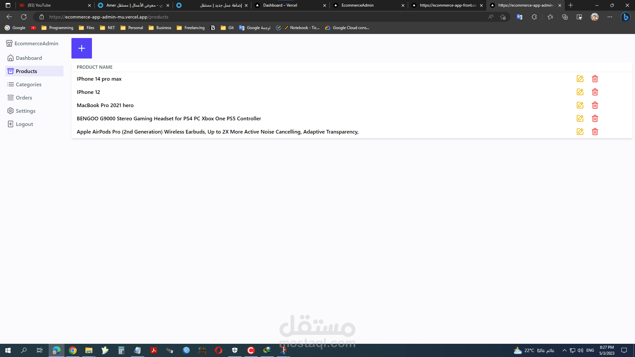Edit the IPhone 14 pro max product
635x357 pixels.
580,79
